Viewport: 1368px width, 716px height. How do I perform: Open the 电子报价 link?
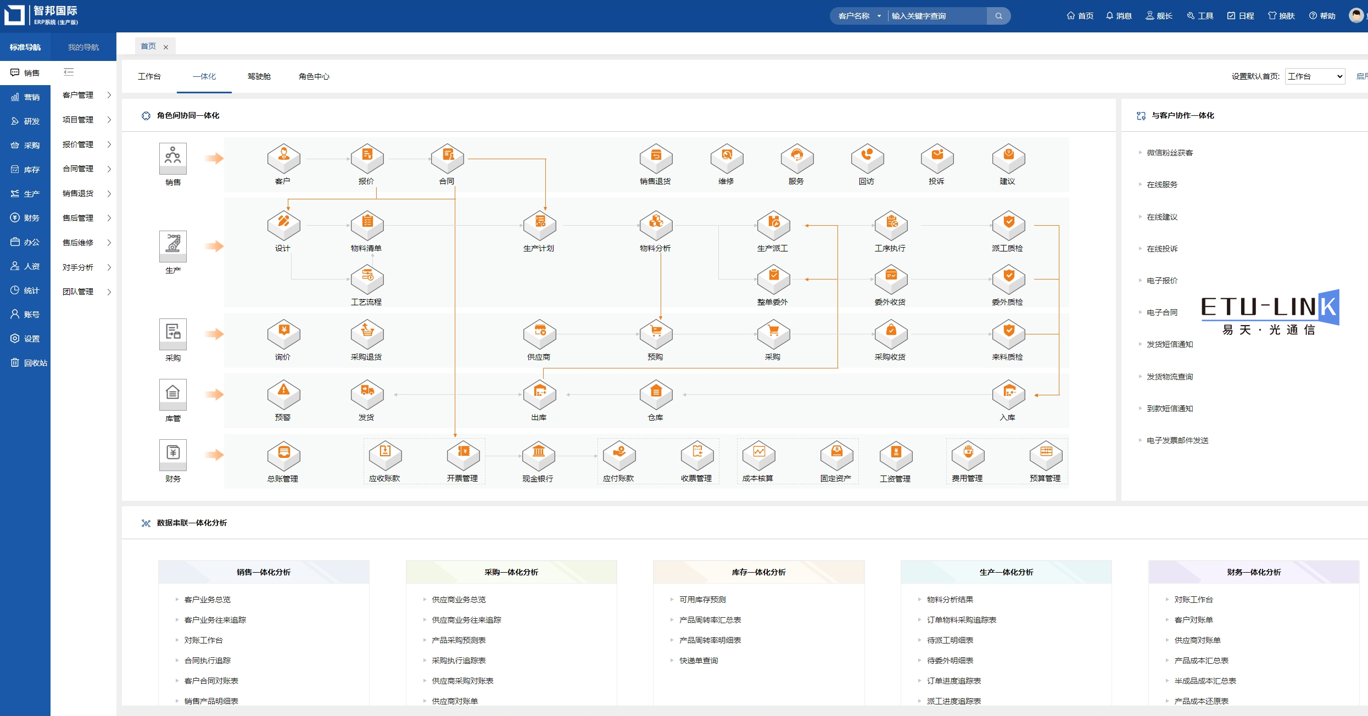click(1162, 281)
